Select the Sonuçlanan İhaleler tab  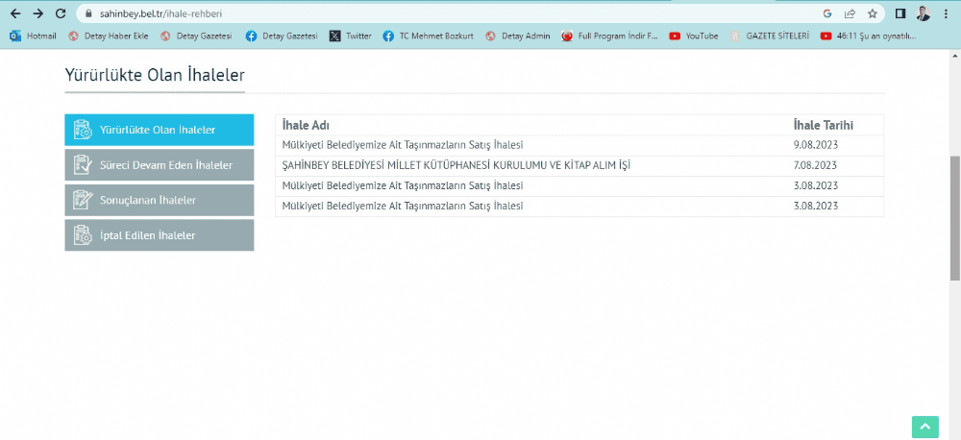[160, 201]
